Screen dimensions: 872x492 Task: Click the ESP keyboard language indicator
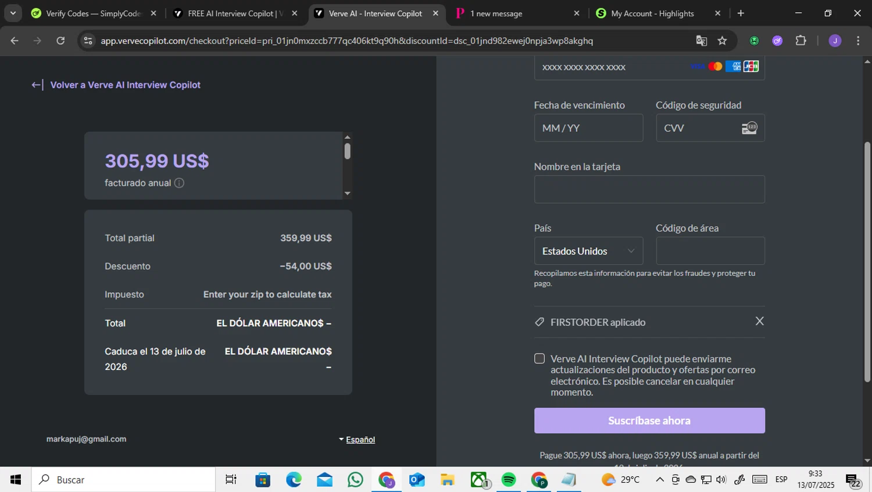[781, 480]
